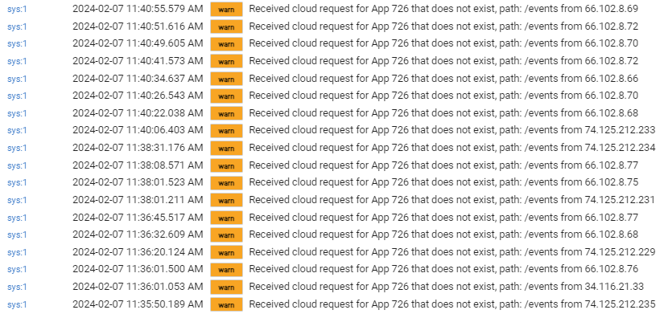The width and height of the screenshot is (668, 314).
Task: Open sys:1 link for 11:38:31.176 AM entry
Action: pos(17,148)
